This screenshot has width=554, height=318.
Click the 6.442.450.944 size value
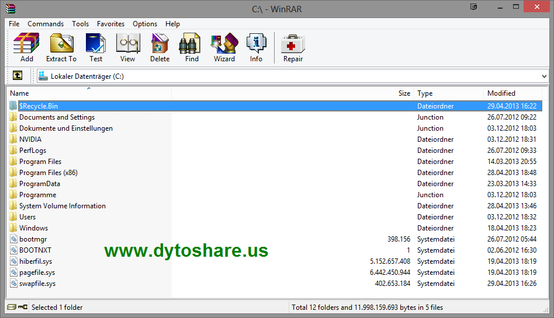coord(390,272)
